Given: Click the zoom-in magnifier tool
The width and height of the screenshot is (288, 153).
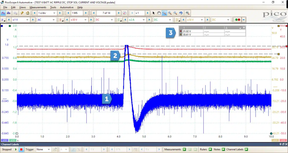Looking at the screenshot, I should pos(170,13).
